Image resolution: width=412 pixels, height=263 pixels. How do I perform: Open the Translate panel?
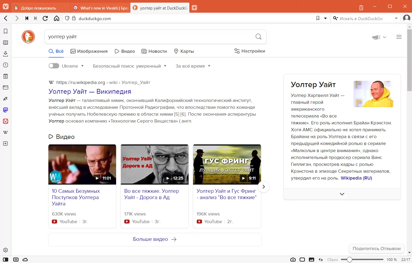[x=6, y=99]
